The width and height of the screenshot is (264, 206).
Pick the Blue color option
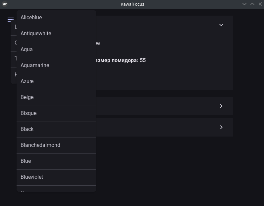[x=26, y=161]
